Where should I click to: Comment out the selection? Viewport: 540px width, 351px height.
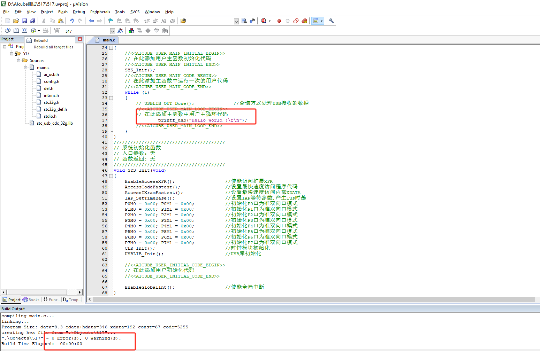164,21
